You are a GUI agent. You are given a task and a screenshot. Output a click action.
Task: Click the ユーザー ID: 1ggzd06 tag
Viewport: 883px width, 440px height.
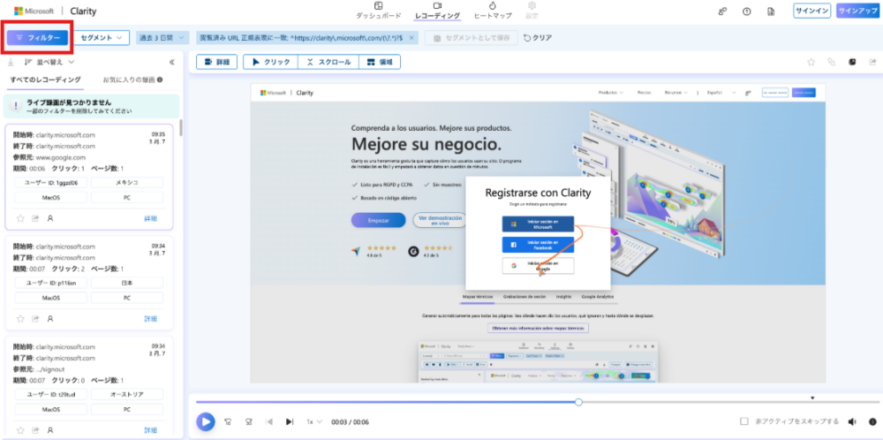pos(50,183)
